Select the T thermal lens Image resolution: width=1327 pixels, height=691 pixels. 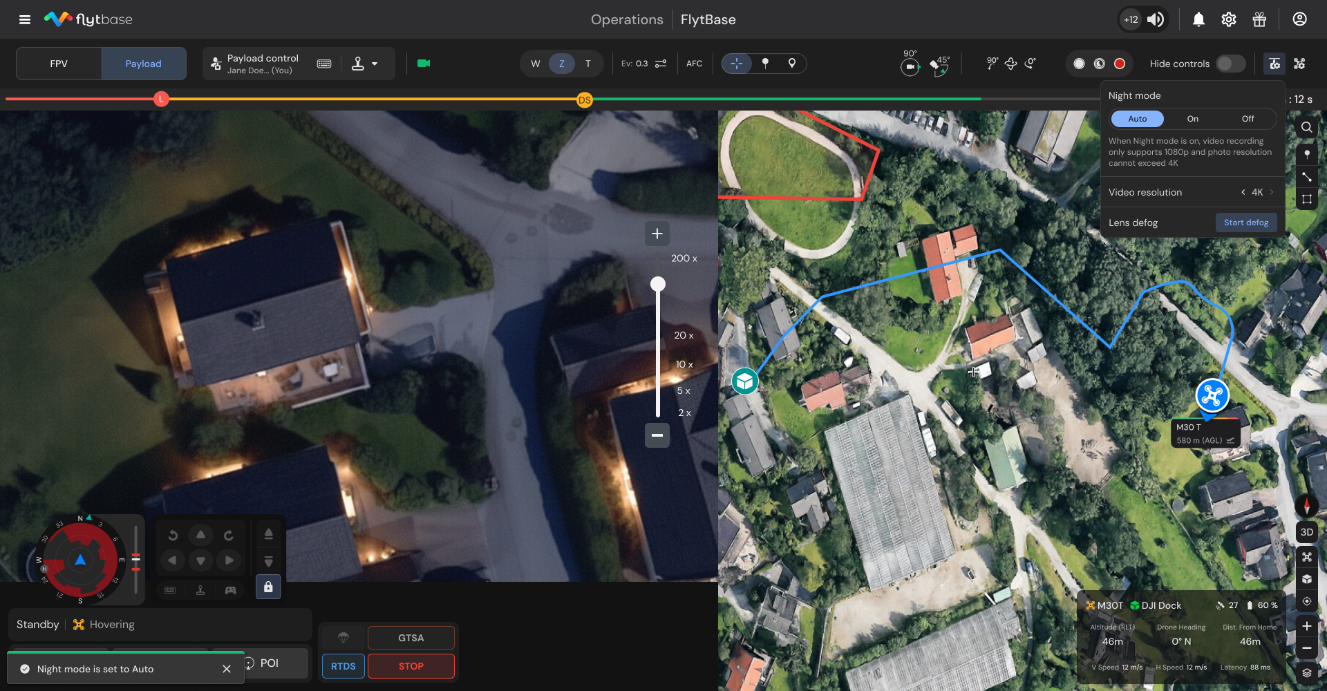point(588,64)
